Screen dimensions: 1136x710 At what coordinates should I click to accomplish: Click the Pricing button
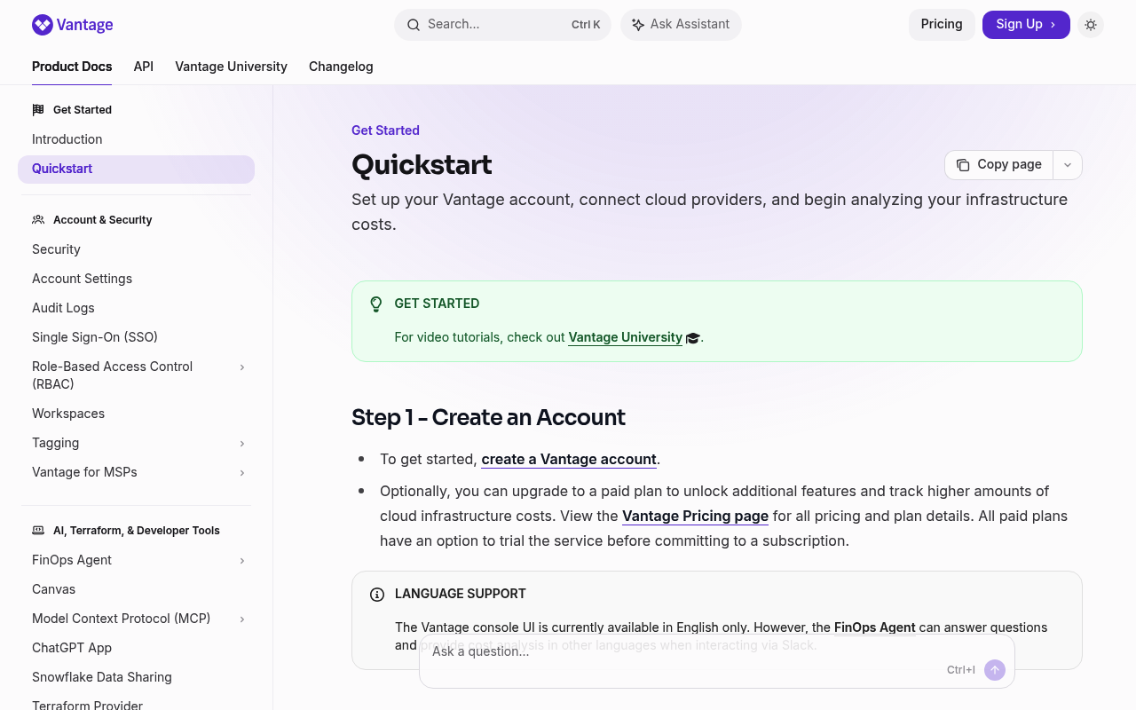[942, 25]
